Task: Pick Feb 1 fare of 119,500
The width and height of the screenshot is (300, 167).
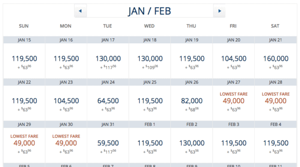Action: (x=150, y=145)
